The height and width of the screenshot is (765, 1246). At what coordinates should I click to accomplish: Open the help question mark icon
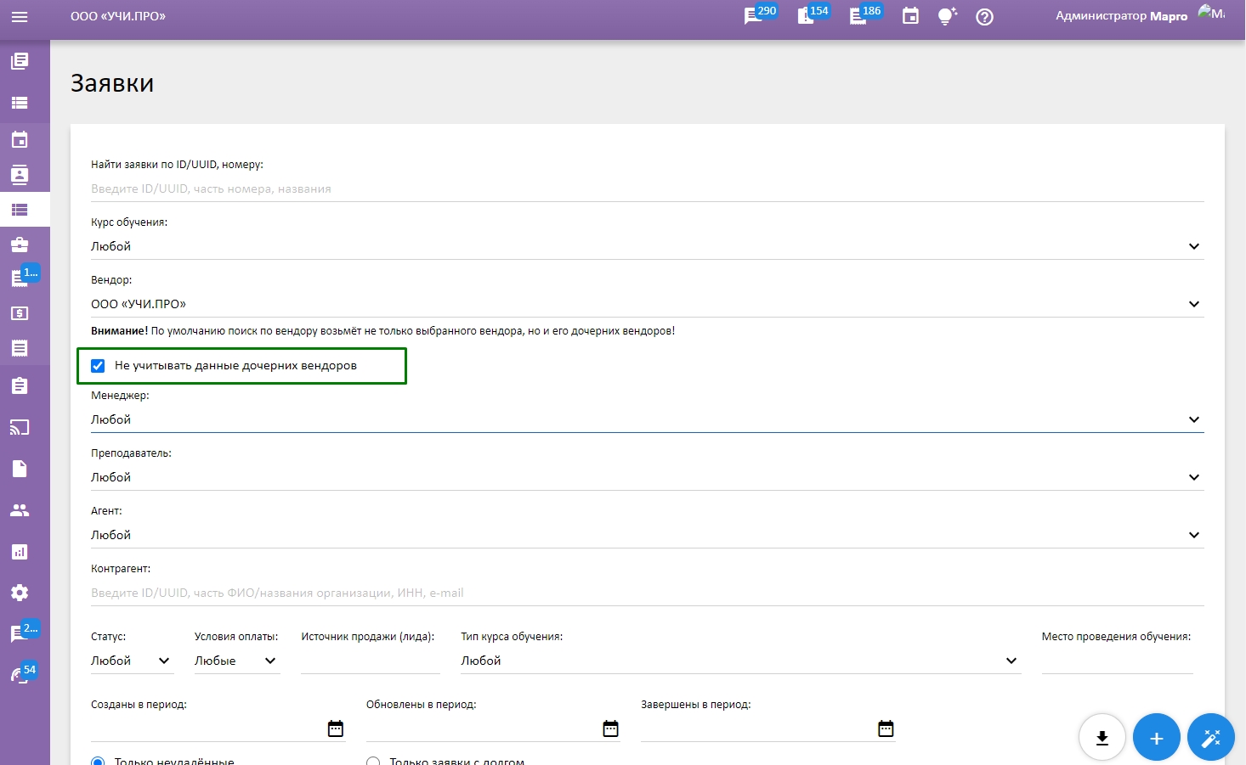tap(984, 17)
